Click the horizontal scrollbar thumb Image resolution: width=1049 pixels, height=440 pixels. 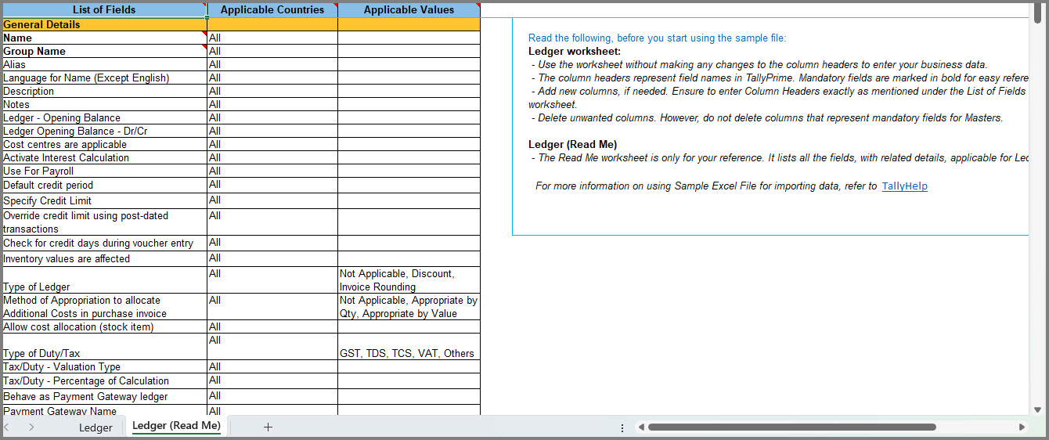(x=791, y=427)
